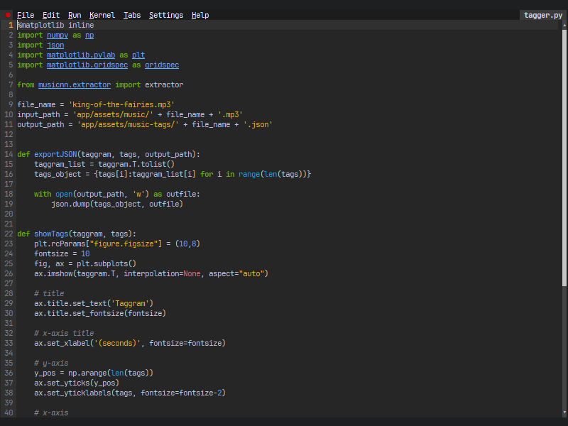Screen dimensions: 568x426
Task: Open the Edit menu
Action: click(x=51, y=15)
